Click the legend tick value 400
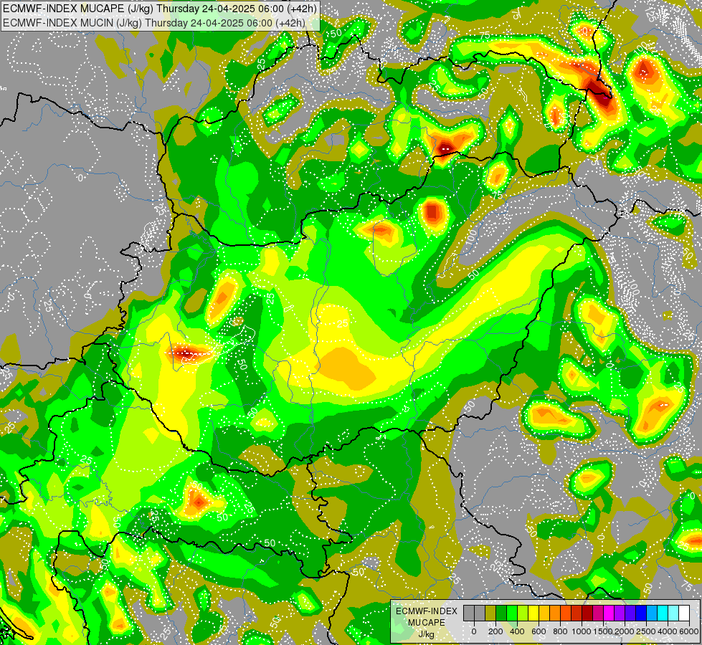The width and height of the screenshot is (702, 645). 517,631
